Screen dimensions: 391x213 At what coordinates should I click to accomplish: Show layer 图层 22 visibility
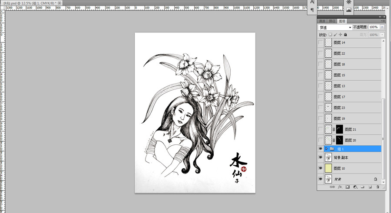coord(321,53)
